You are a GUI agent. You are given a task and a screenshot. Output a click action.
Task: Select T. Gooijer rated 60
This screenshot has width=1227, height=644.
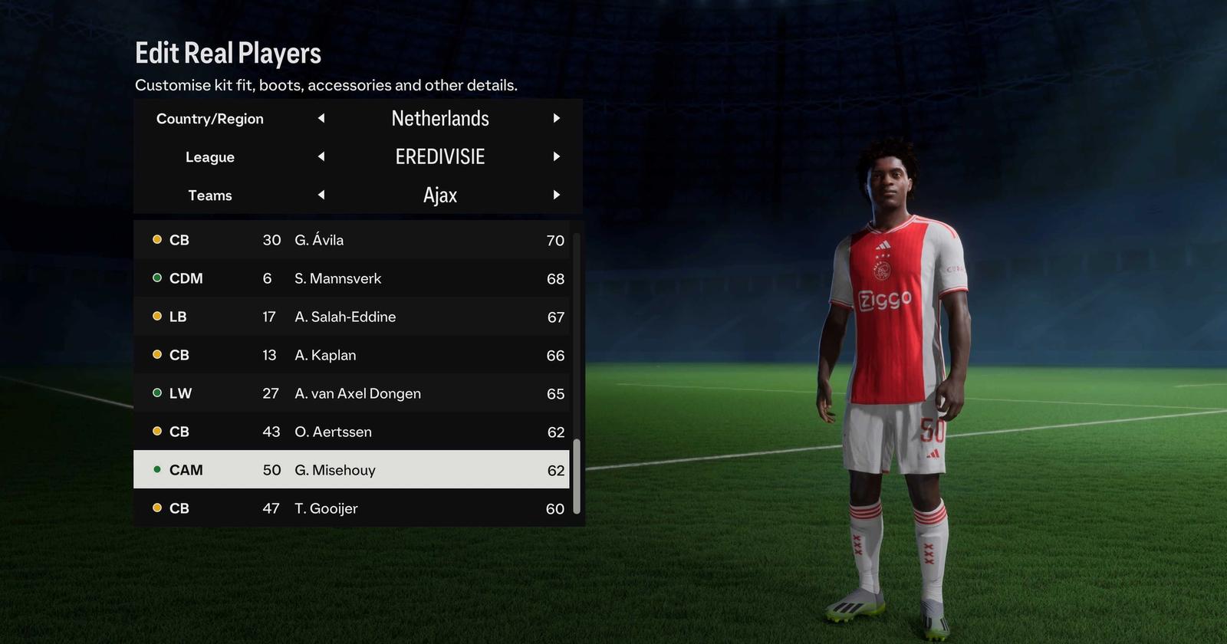click(x=351, y=508)
